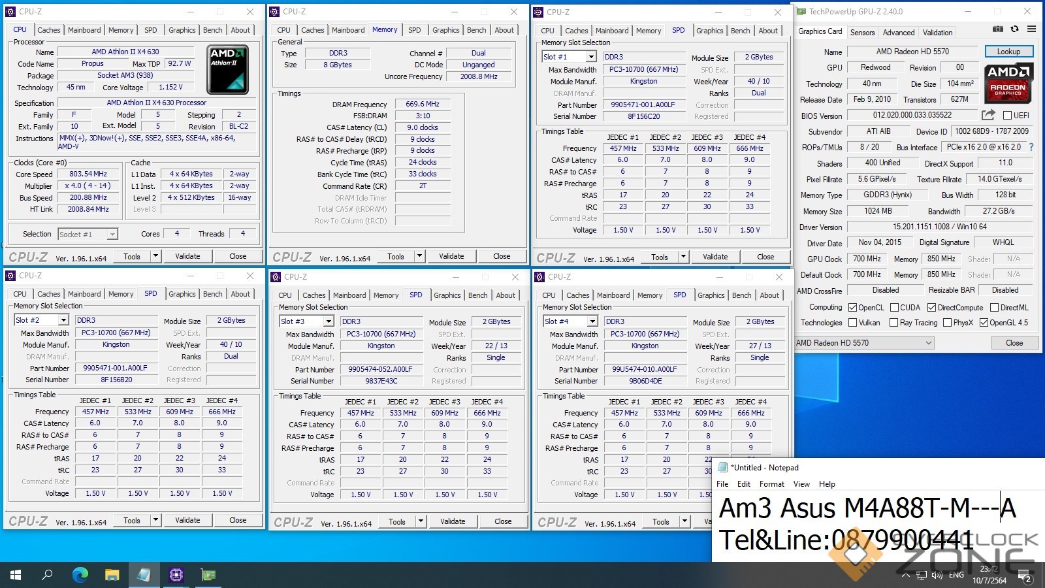Click the GPU-Z taskbar icon

[x=208, y=575]
